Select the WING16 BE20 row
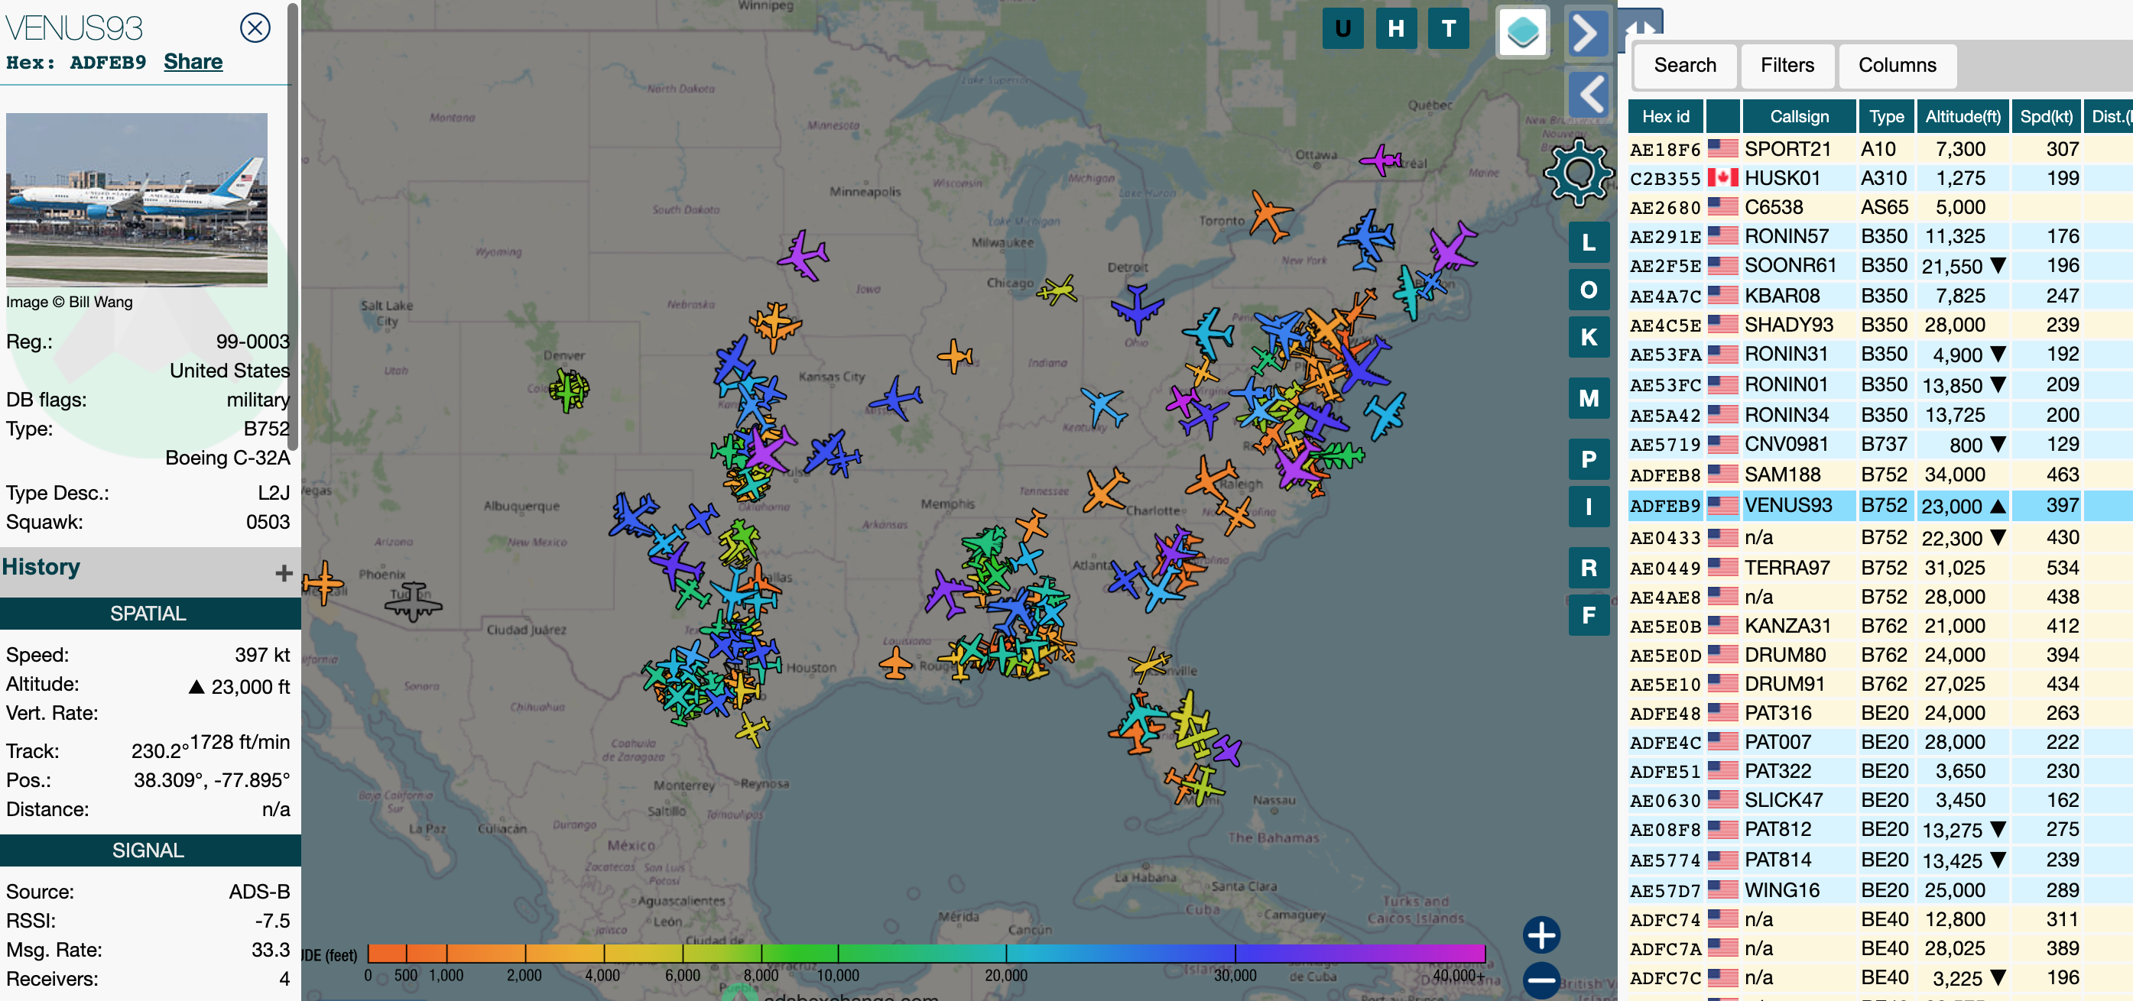Image resolution: width=2133 pixels, height=1001 pixels. [x=1880, y=890]
